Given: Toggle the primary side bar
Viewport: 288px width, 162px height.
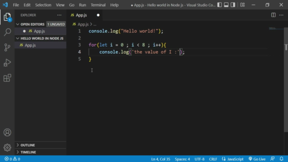Looking at the screenshot, I should (220, 5).
